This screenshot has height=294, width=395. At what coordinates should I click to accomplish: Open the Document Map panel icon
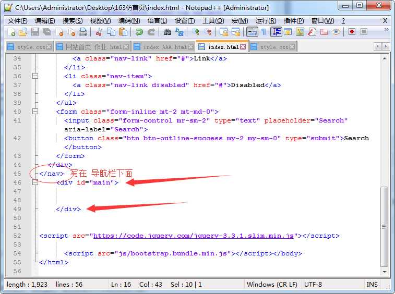(300, 32)
